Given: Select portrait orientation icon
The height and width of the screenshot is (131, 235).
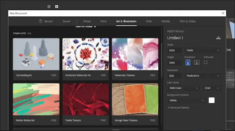Looking at the screenshot, I should (188, 62).
